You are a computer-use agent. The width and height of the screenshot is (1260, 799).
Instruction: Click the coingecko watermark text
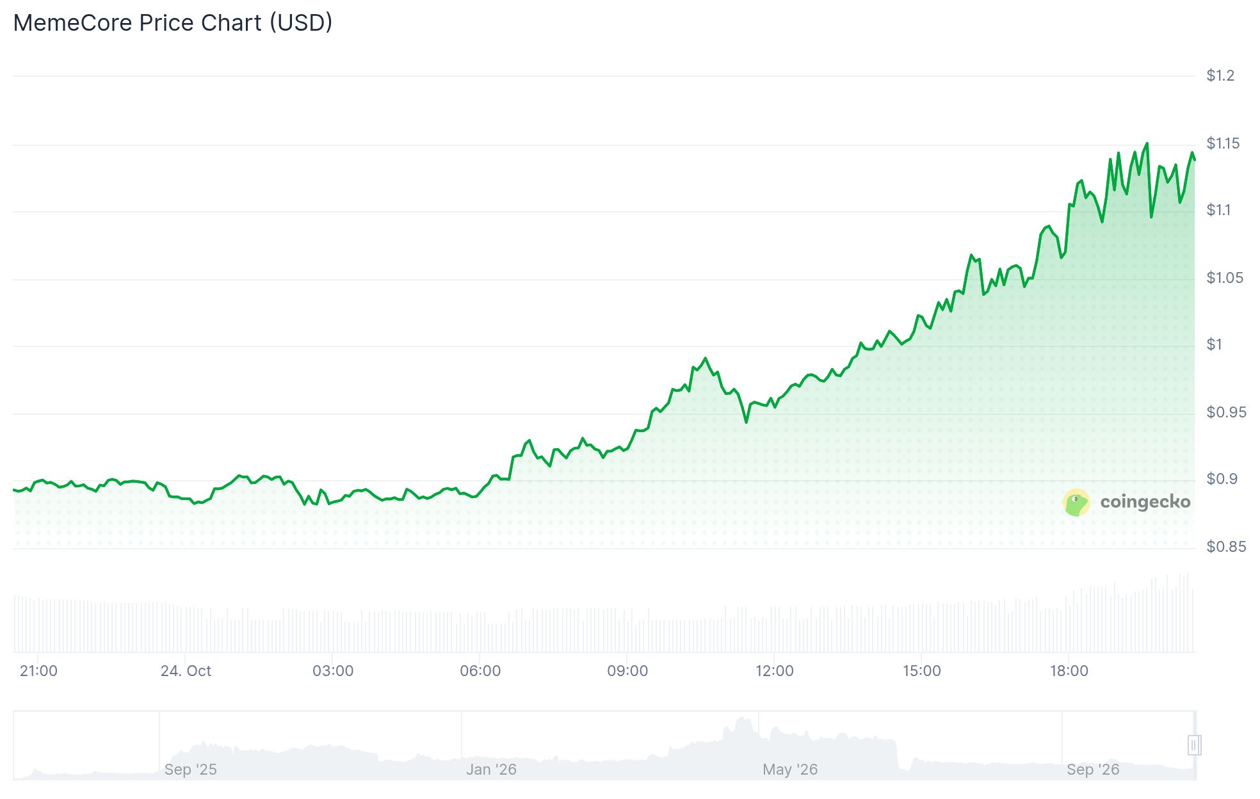(1145, 502)
